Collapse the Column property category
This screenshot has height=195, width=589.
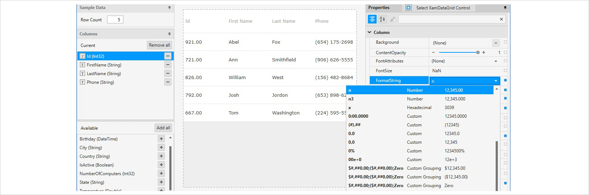tap(370, 32)
